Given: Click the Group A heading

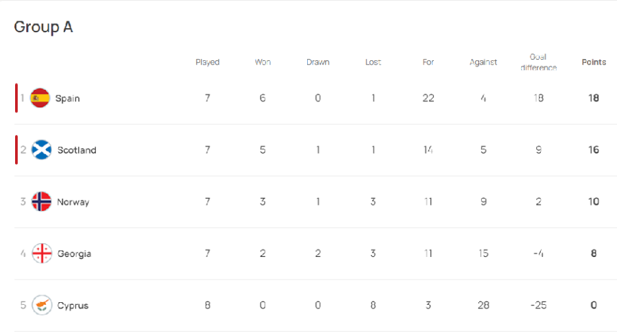Looking at the screenshot, I should pyautogui.click(x=43, y=27).
